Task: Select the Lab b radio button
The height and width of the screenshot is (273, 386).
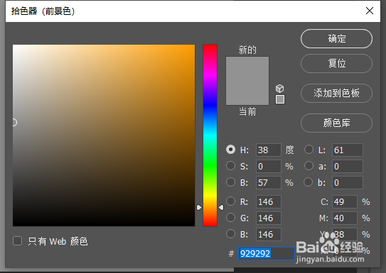Action: point(309,182)
